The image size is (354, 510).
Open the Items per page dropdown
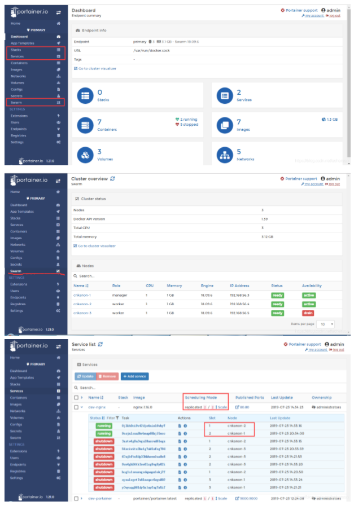pos(325,324)
